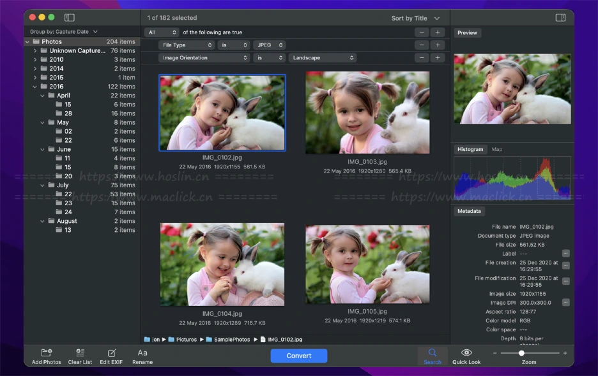Open the Edit EXIF tool
Screen dimensions: 598x376
tap(111, 353)
